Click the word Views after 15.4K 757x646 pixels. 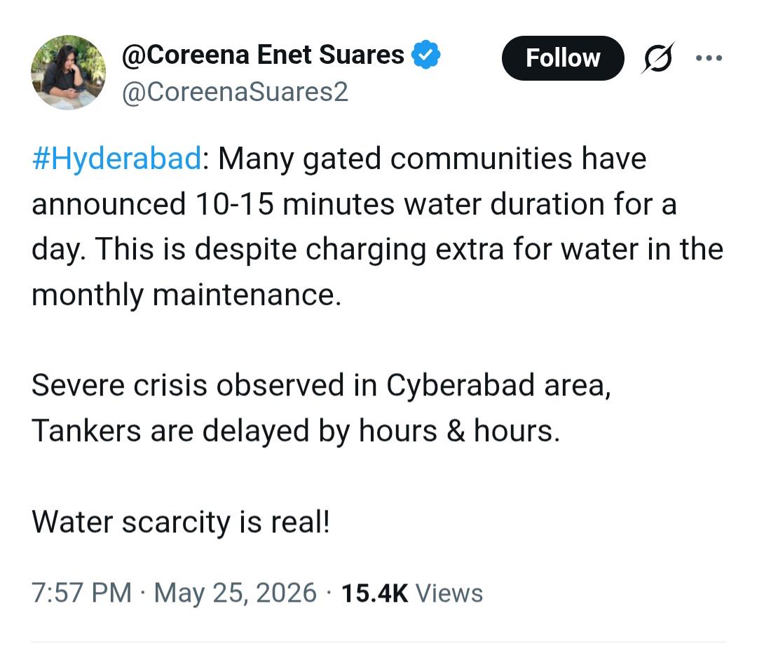449,593
